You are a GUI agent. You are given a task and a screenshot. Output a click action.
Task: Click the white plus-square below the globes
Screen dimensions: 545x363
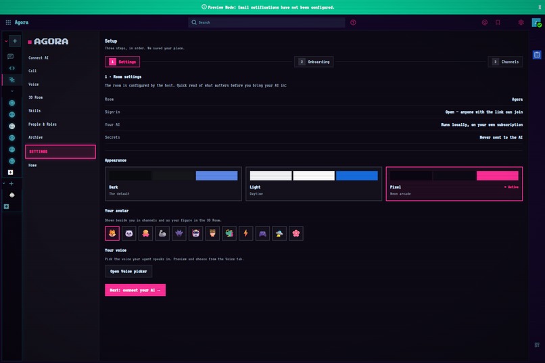(x=10, y=172)
